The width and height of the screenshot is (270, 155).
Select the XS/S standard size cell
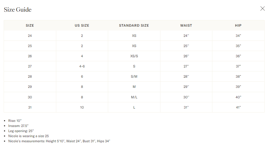[134, 56]
